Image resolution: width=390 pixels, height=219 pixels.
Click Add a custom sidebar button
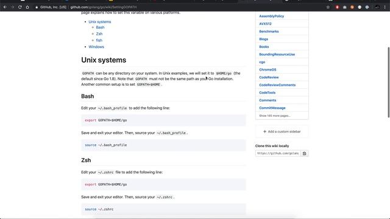282,131
